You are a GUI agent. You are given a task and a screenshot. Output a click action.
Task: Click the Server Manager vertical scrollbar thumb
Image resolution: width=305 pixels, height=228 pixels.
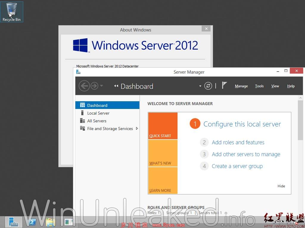coord(300,120)
